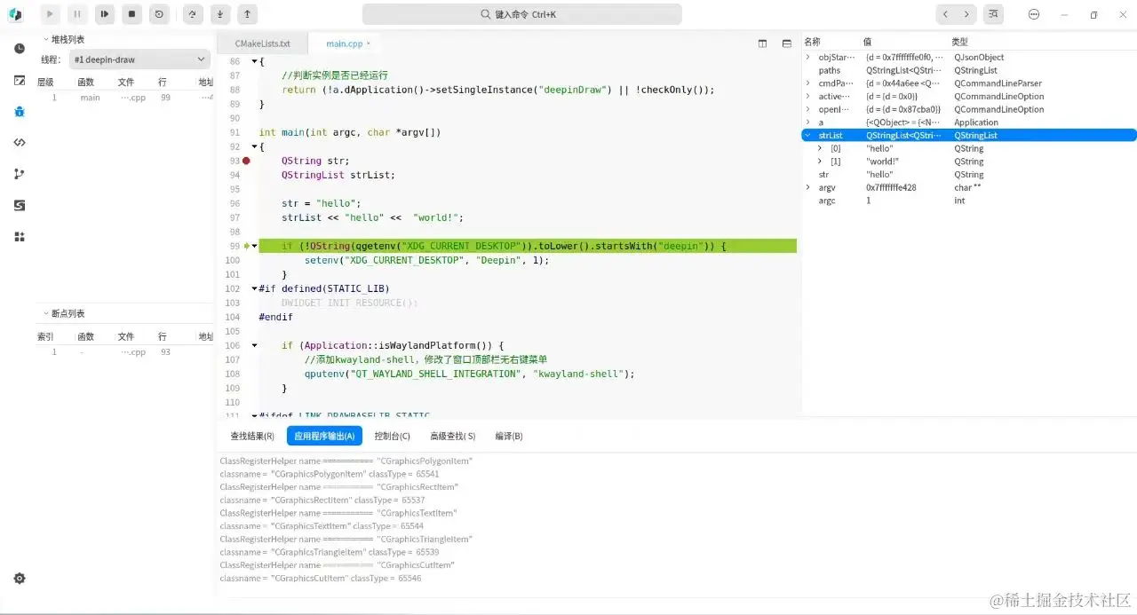Split editor vertically icon
This screenshot has width=1137, height=615.
pos(762,43)
